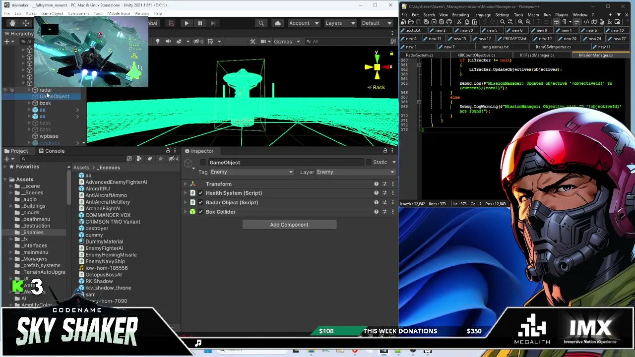635x357 pixels.
Task: Click Search by Type icon in Project
Action: coord(139,159)
